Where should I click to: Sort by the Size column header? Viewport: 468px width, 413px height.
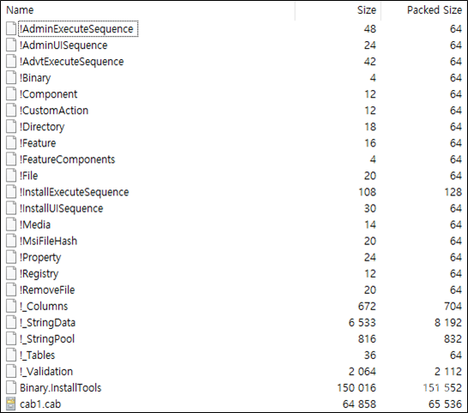pyautogui.click(x=367, y=10)
